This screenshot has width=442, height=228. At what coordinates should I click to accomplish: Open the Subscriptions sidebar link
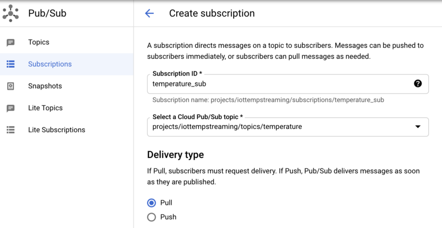point(50,64)
